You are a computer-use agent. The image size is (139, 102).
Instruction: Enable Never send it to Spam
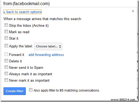point(6,67)
